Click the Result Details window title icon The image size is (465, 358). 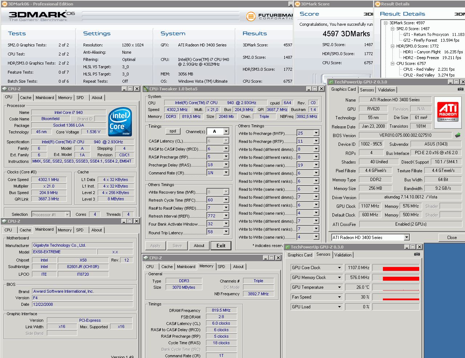(x=377, y=4)
